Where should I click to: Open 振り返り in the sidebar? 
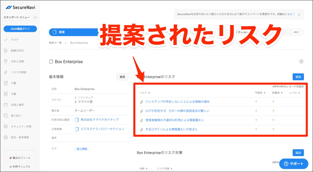(x=16, y=116)
